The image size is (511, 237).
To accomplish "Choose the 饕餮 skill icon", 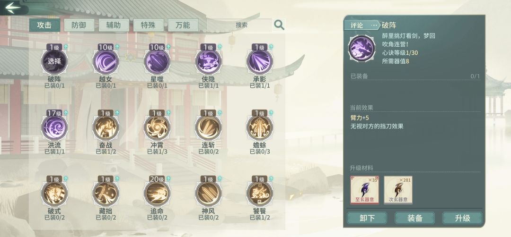I will 260,194.
